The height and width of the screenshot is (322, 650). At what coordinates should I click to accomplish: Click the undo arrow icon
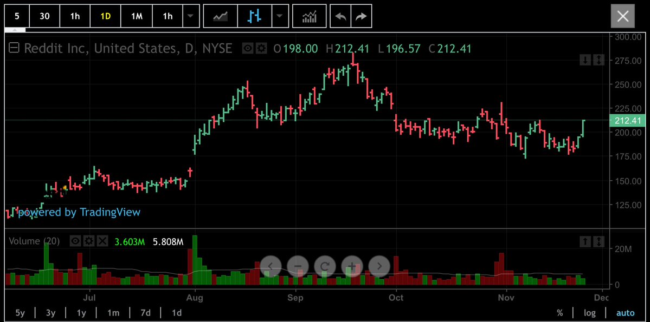(340, 16)
